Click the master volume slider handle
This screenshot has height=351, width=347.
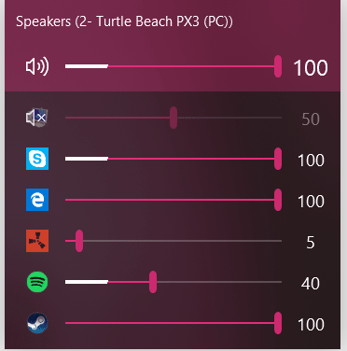tap(278, 66)
